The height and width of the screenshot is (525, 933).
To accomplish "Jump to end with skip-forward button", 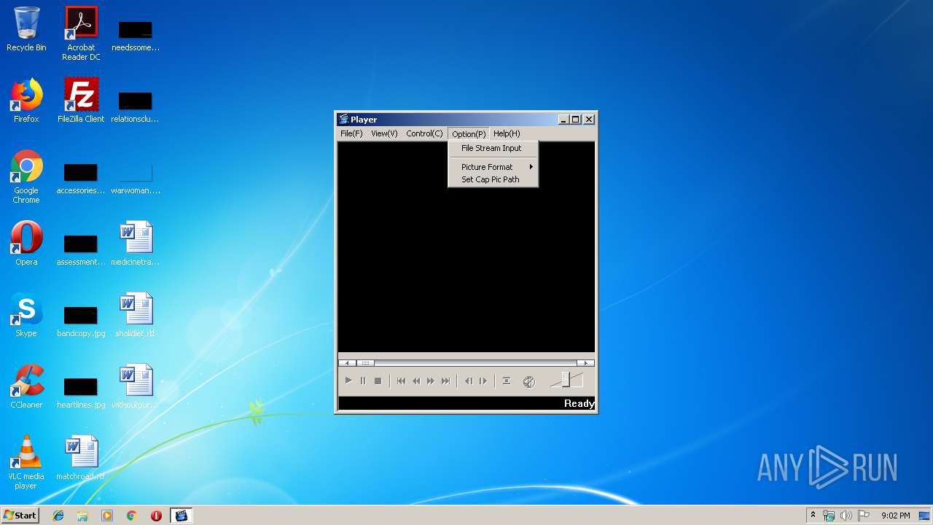I will (x=445, y=381).
